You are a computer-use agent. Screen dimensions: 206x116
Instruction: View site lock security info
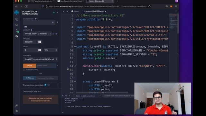(x=46, y=6)
